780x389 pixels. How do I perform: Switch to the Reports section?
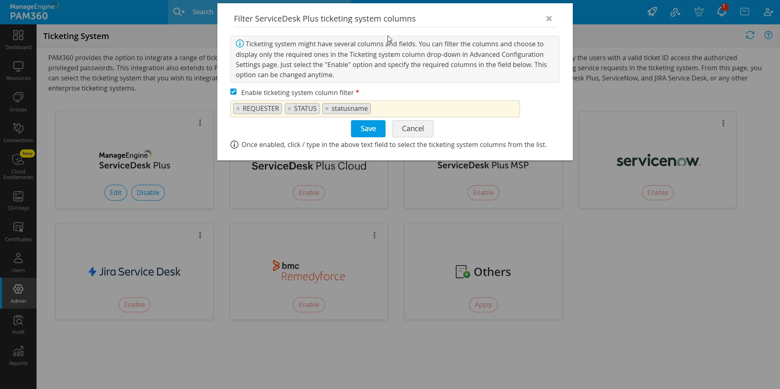(x=17, y=356)
